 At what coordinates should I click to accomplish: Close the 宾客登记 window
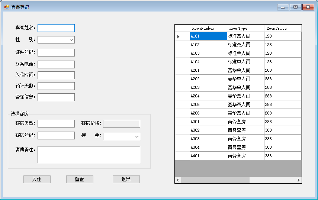(x=308, y=7)
